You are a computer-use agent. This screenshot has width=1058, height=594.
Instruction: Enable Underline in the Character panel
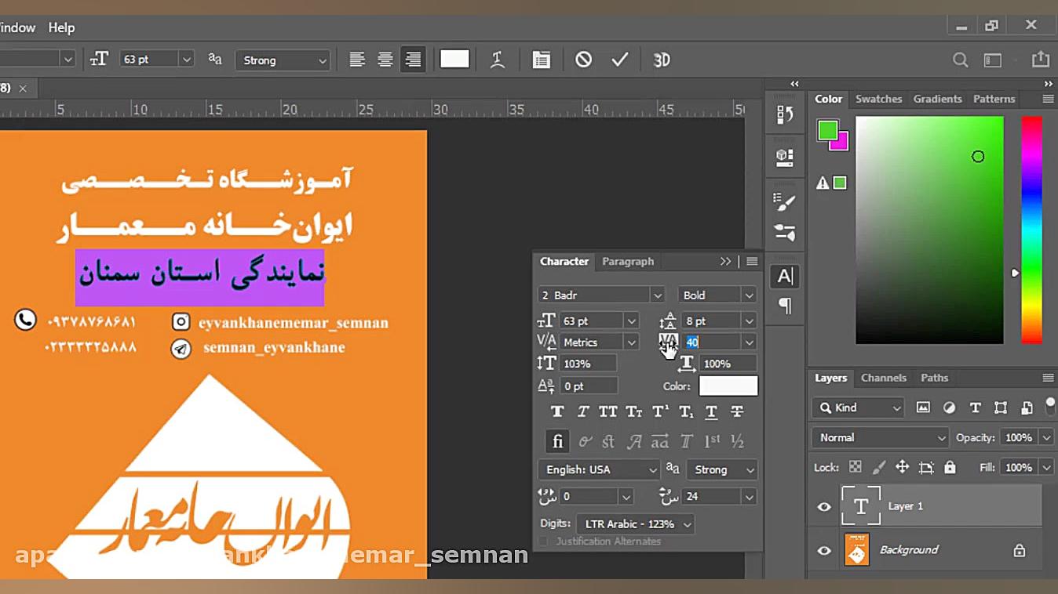(x=710, y=411)
